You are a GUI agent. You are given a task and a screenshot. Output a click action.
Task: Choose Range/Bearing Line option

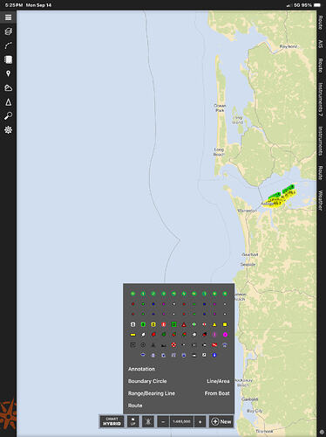[152, 393]
